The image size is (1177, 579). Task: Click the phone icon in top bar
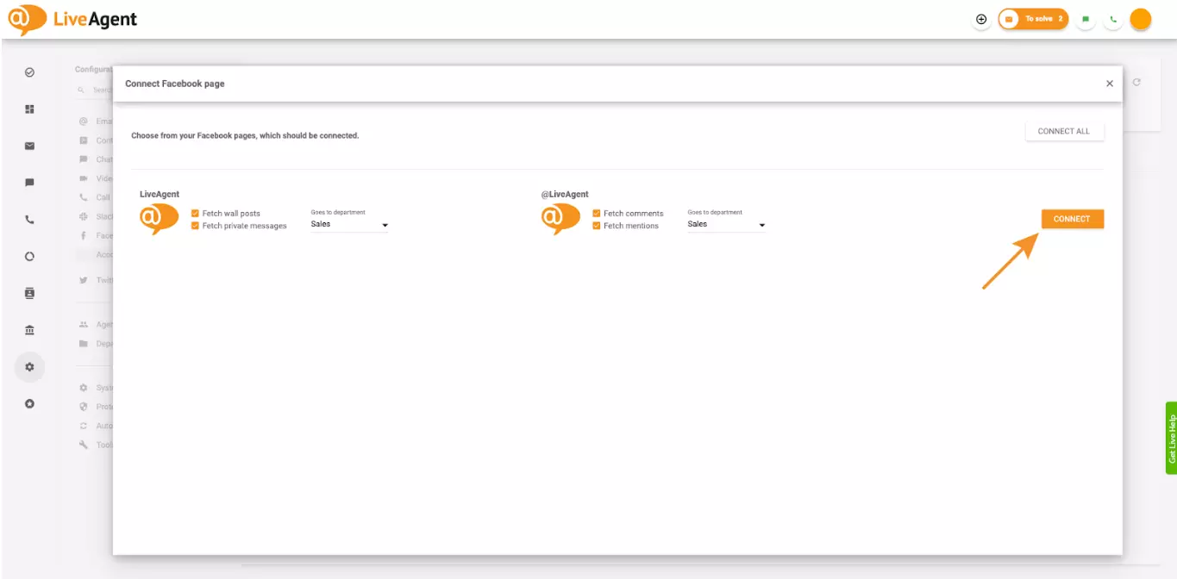click(x=1112, y=18)
